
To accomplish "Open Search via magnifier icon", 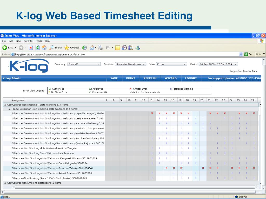I will (x=52, y=48).
